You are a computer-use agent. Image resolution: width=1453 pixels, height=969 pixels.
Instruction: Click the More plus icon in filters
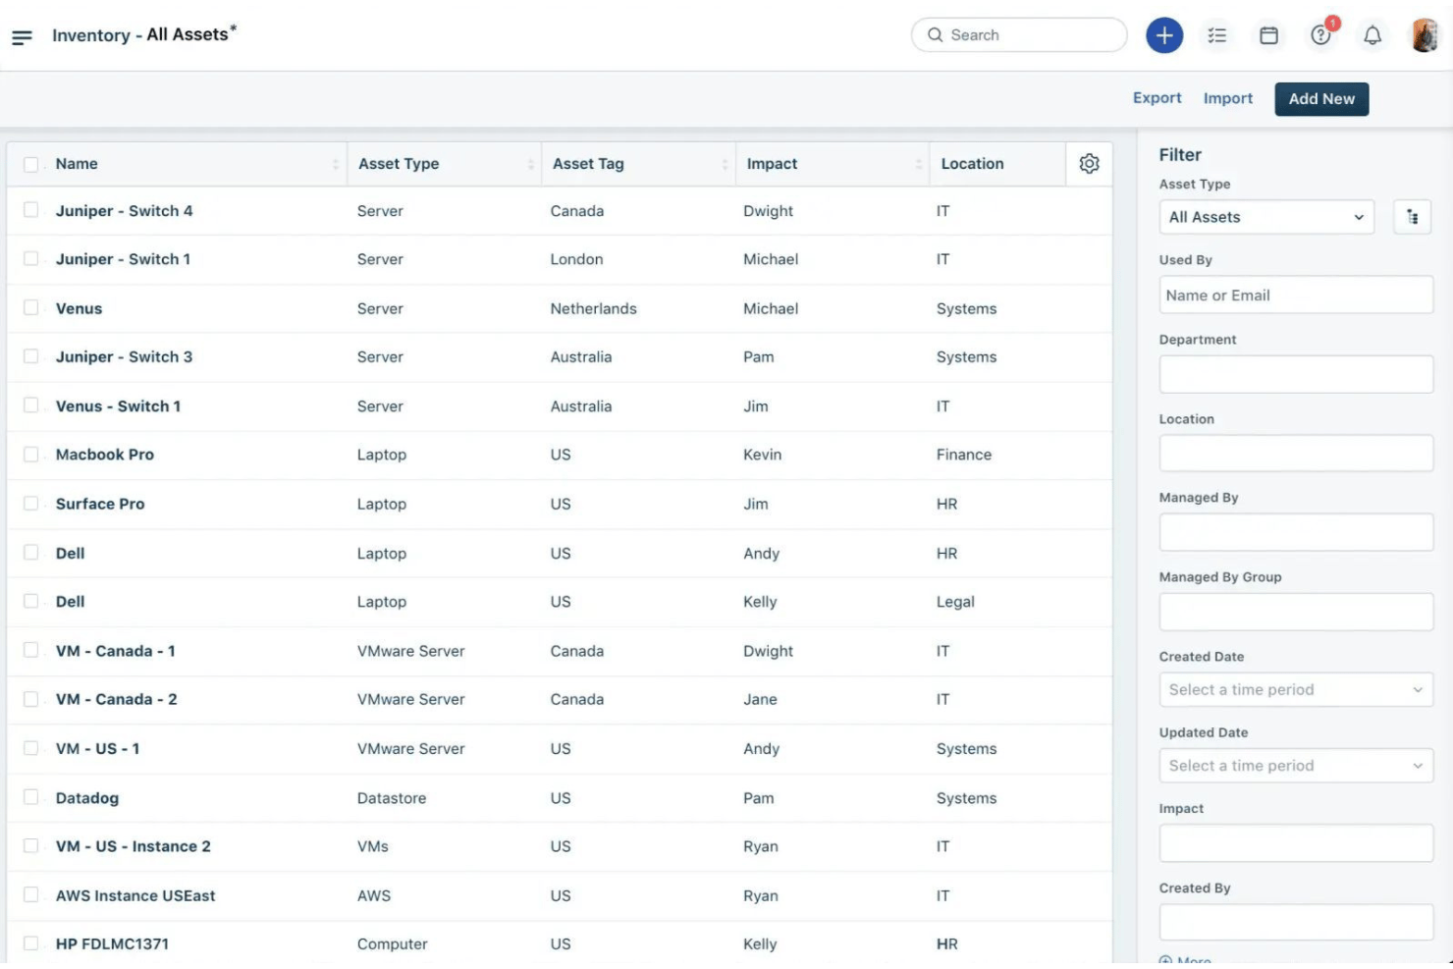coord(1165,961)
